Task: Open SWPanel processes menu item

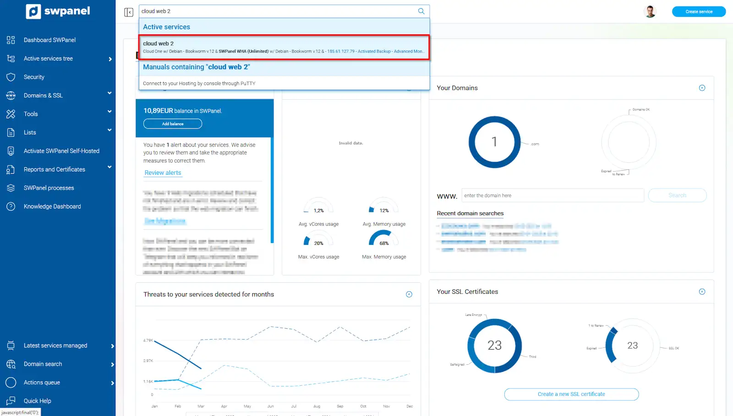Action: click(x=49, y=188)
